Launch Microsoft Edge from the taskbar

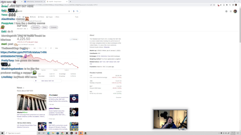click(49, 133)
